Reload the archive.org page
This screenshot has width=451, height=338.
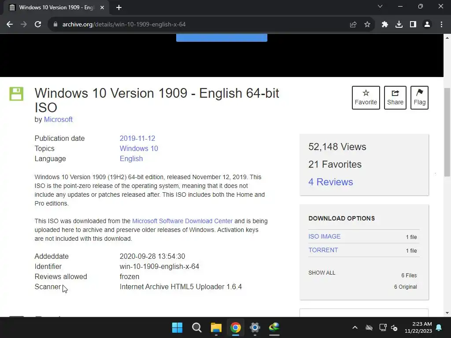[x=38, y=25]
